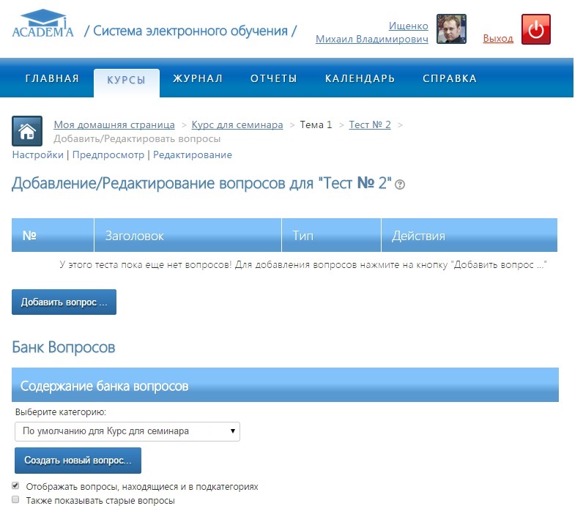The image size is (583, 514).
Task: Click 'Создать новый вопрос...' button
Action: click(78, 461)
